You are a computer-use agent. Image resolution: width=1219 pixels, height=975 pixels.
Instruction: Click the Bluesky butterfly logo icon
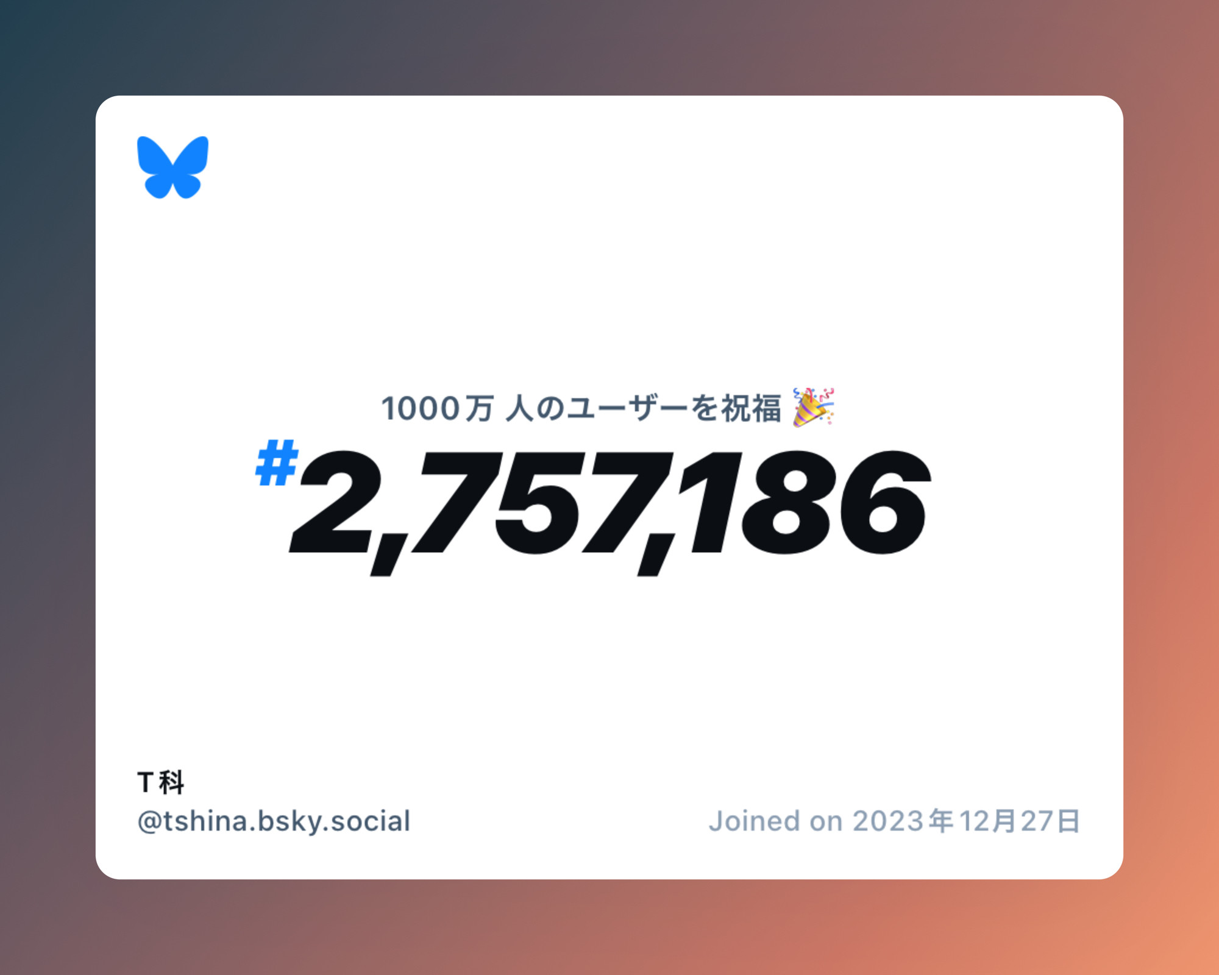click(x=175, y=169)
